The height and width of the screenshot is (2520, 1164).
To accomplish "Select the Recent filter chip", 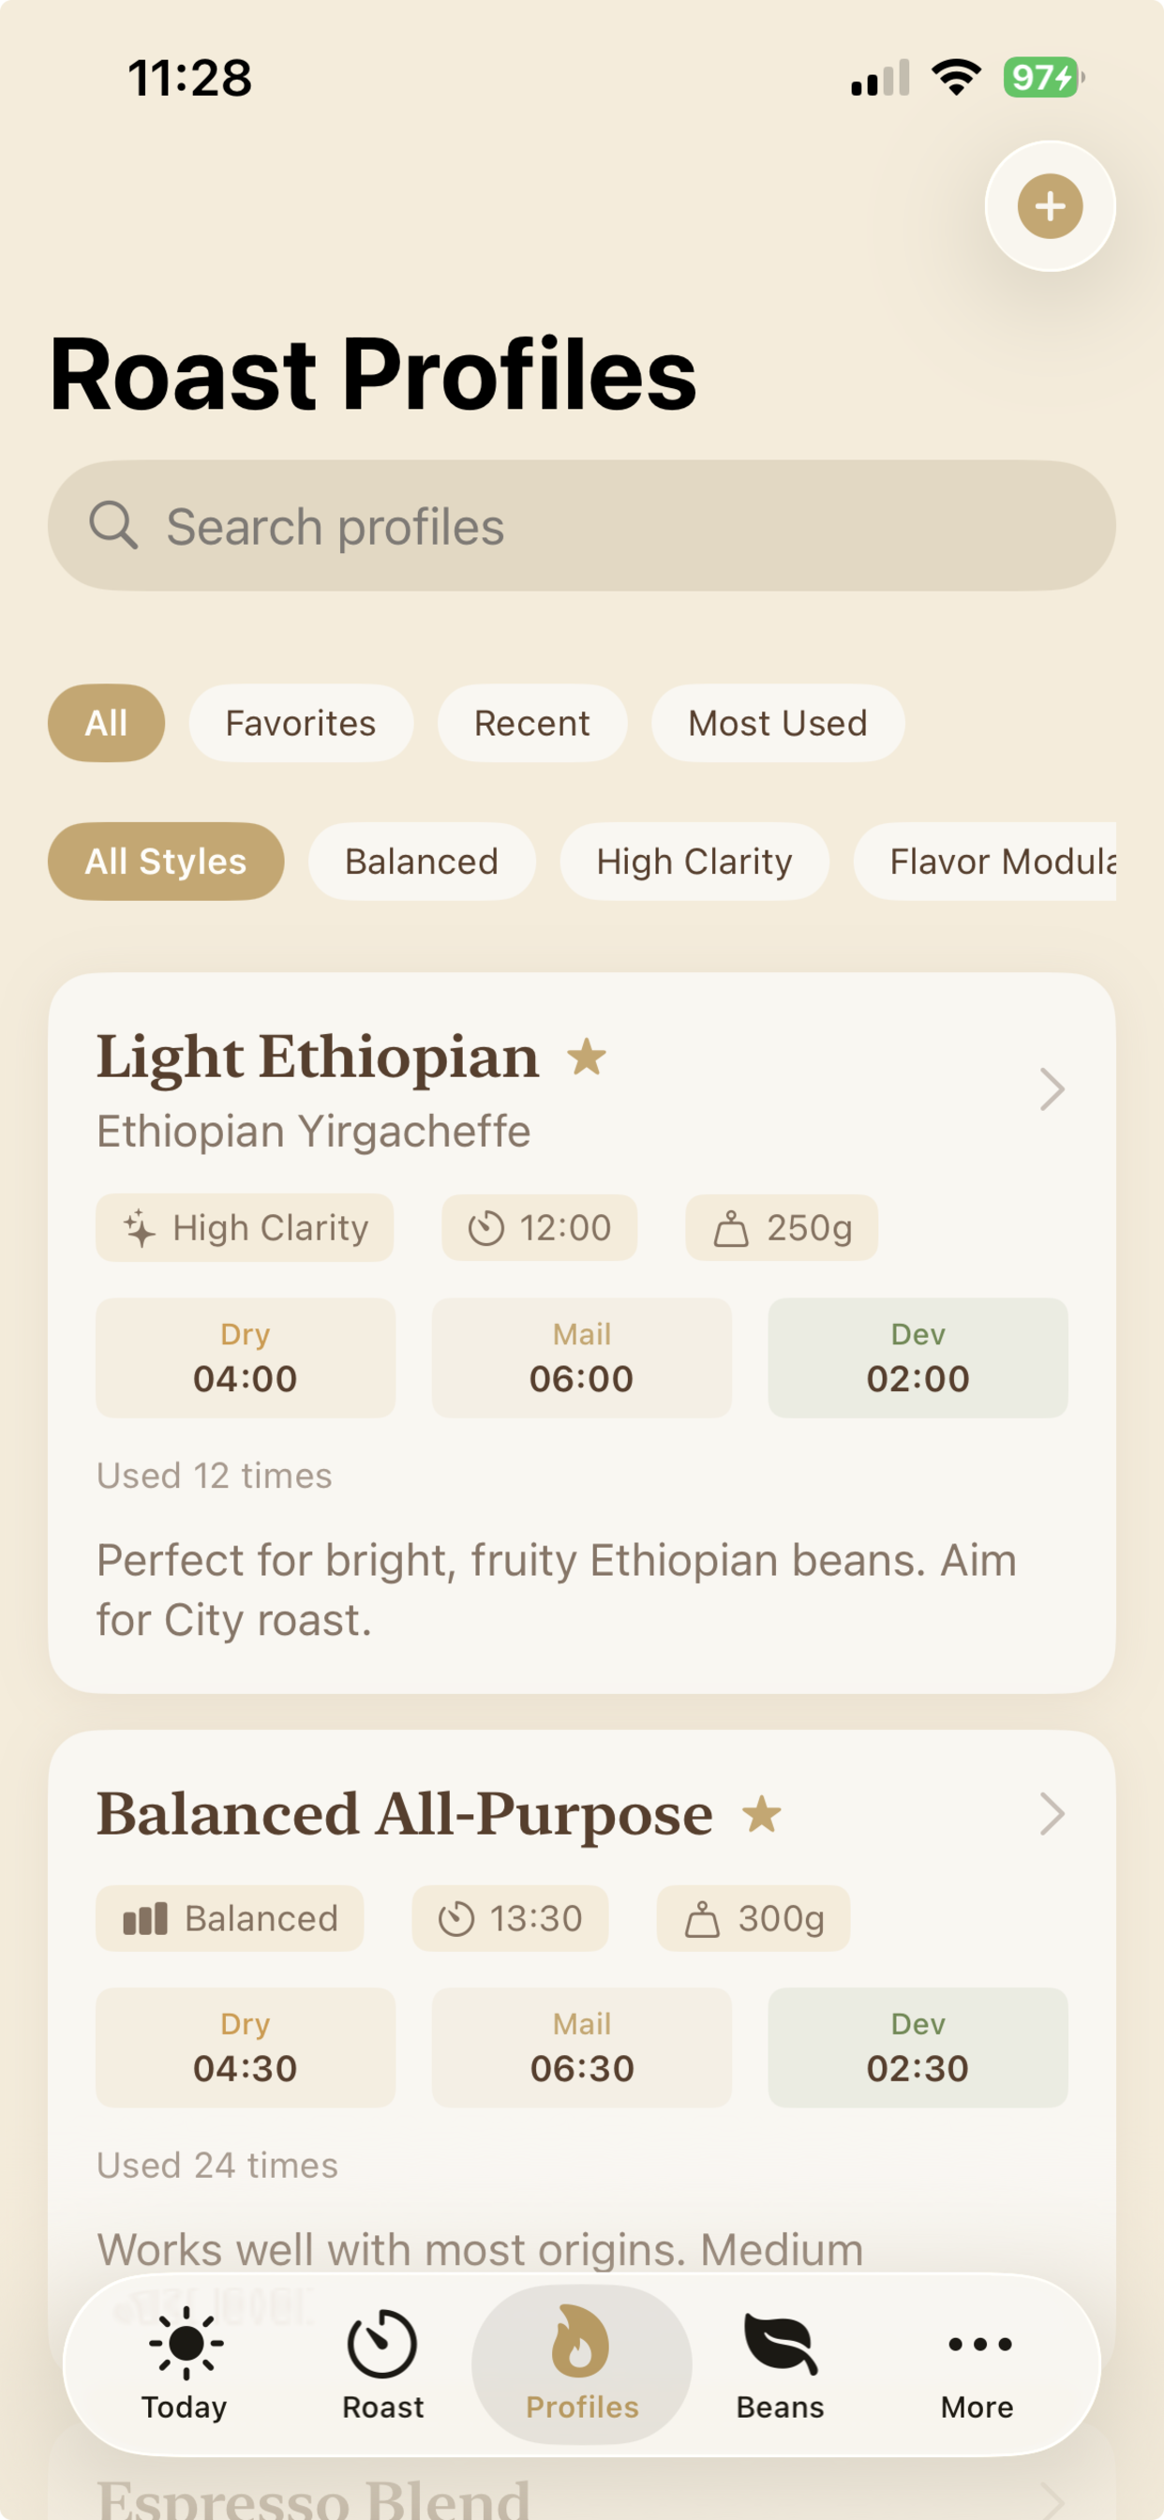I will click(x=531, y=723).
